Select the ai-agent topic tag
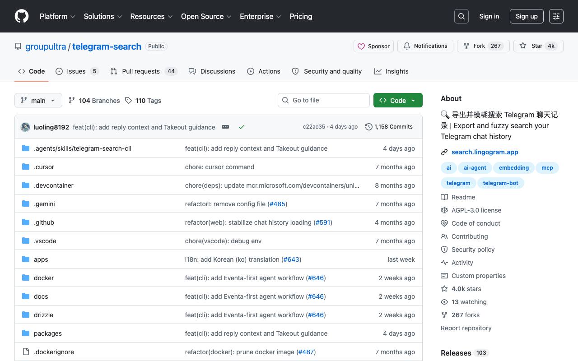 475,167
